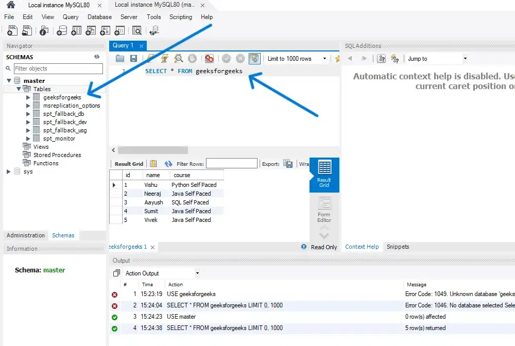Click the course column header

tap(197, 175)
